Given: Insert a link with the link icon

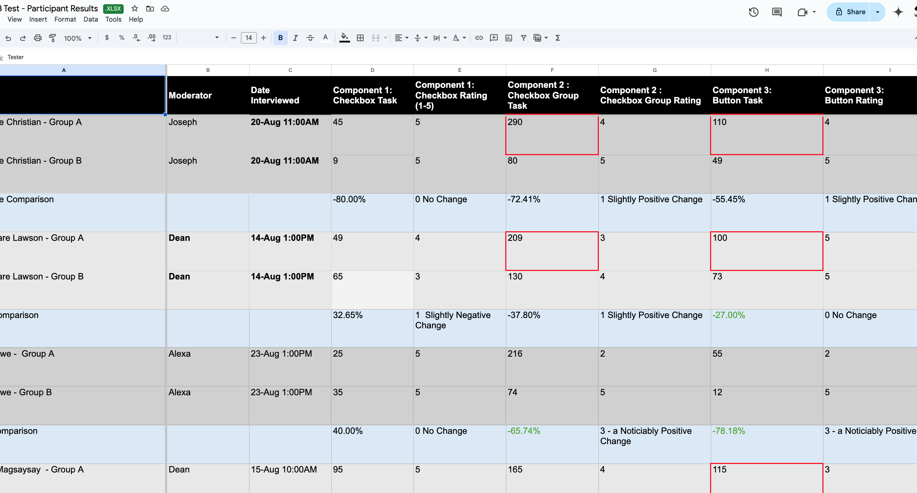Looking at the screenshot, I should point(479,38).
